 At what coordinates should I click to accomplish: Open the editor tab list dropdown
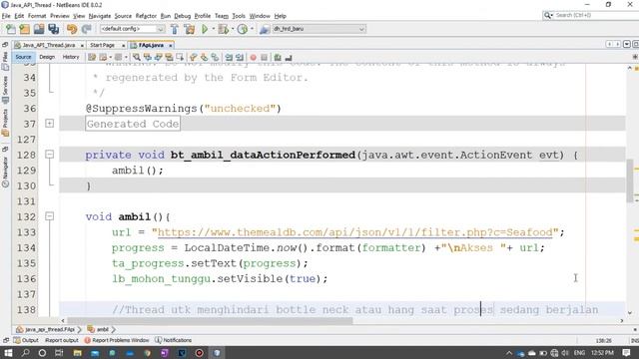(x=627, y=44)
